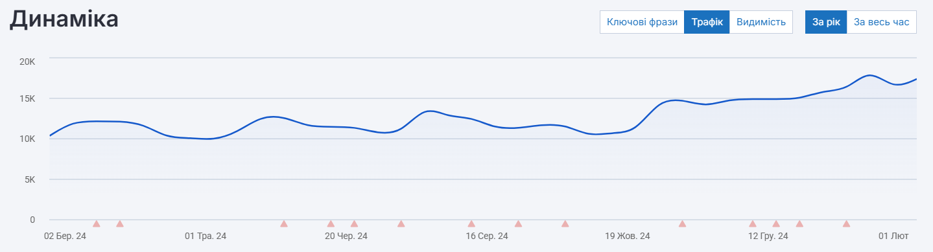Image resolution: width=933 pixels, height=252 pixels.
Task: Click the highest peak of the traffic line
Action: 869,75
